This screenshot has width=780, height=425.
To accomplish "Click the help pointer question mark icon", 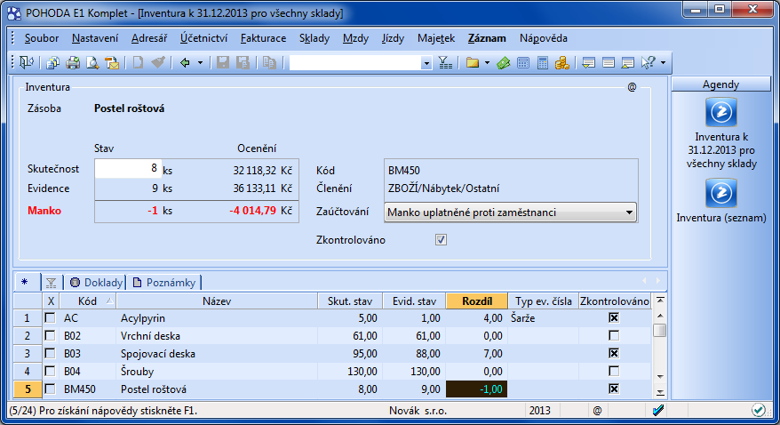I will coord(648,63).
